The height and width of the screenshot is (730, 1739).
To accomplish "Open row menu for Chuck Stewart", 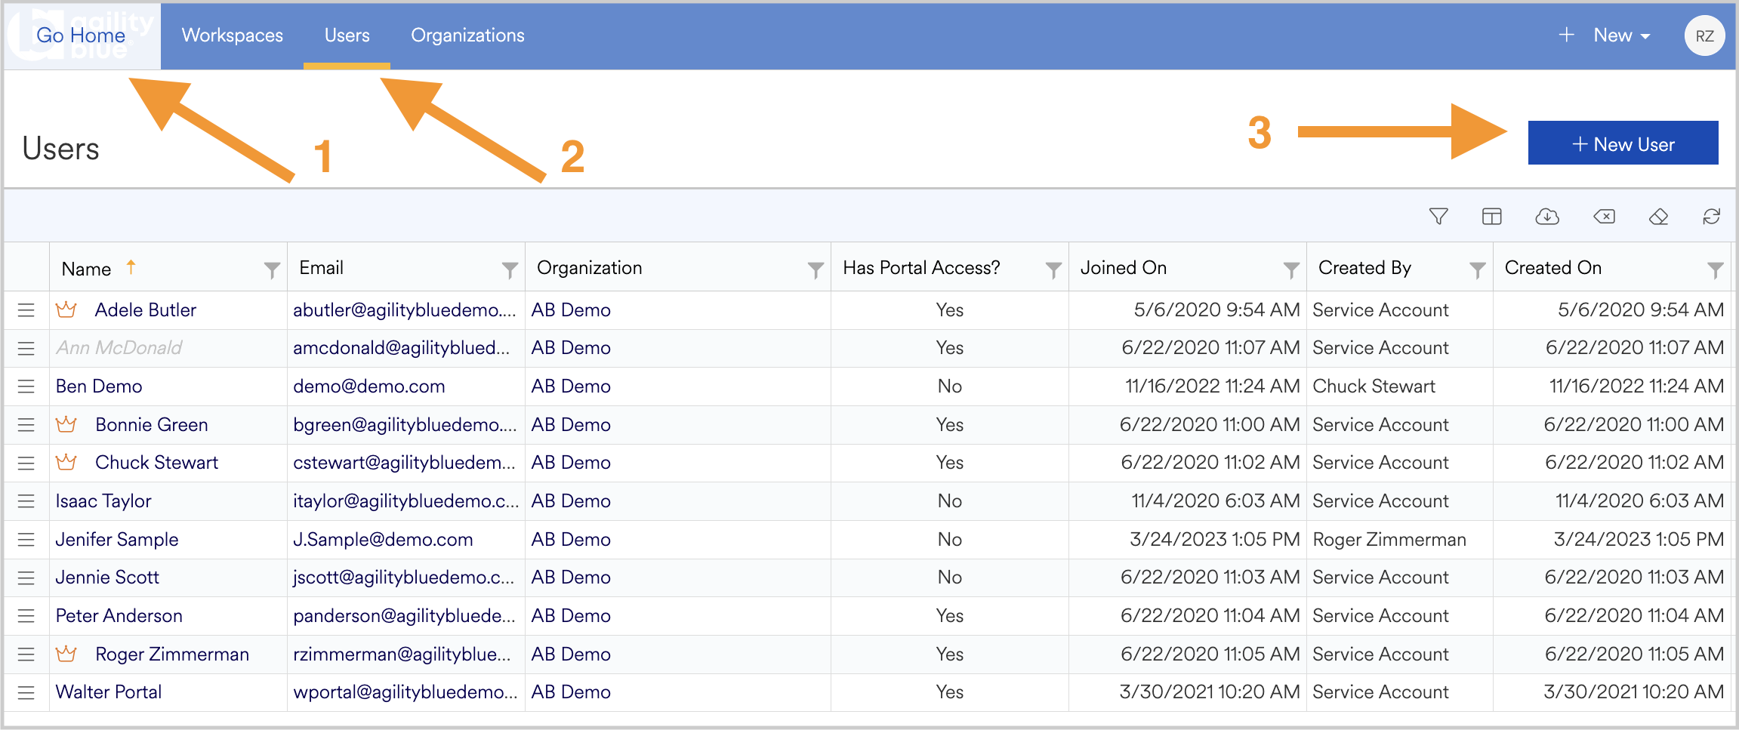I will (x=26, y=463).
